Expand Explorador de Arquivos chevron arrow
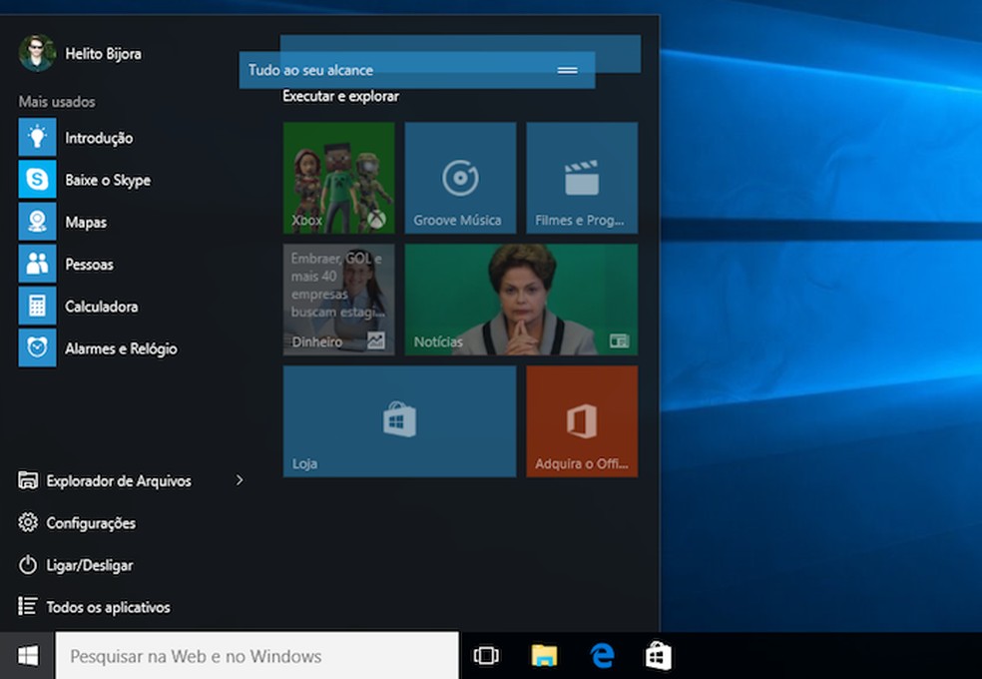 (x=240, y=480)
